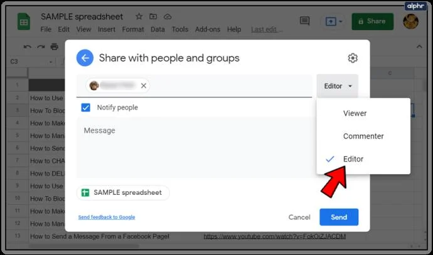Click the blue Send button
The width and height of the screenshot is (433, 255).
(339, 217)
